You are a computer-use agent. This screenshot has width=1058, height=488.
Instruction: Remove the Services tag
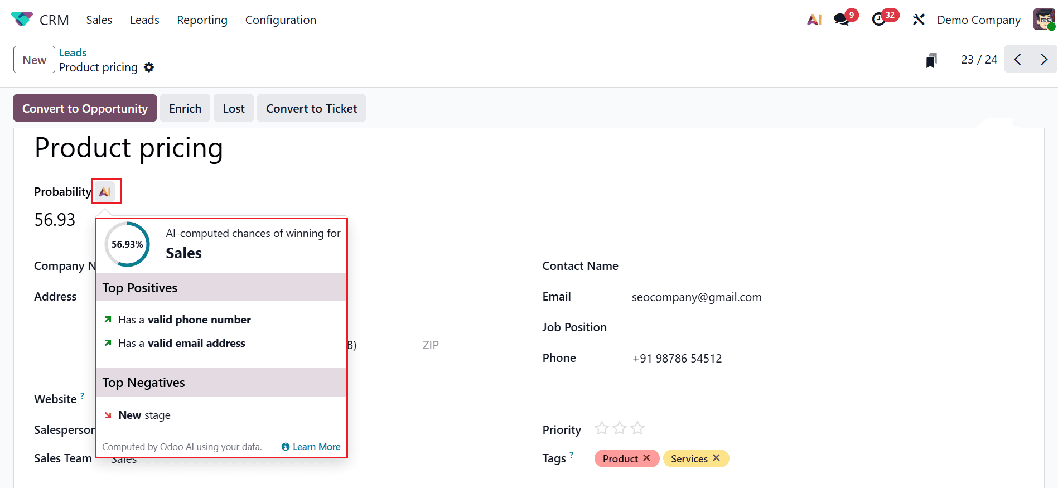tap(717, 458)
